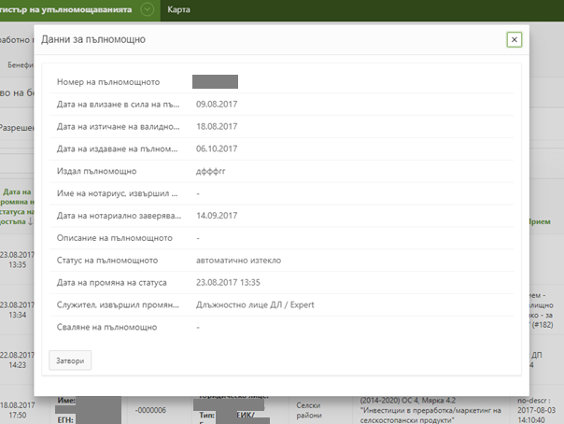This screenshot has width=564, height=424.
Task: Click the Селски райони cell in background table
Action: point(309,410)
